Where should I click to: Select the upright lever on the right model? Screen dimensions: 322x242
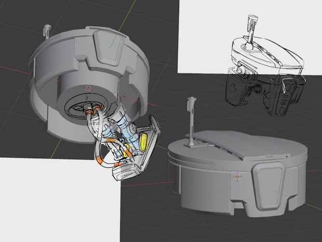[x=191, y=116]
